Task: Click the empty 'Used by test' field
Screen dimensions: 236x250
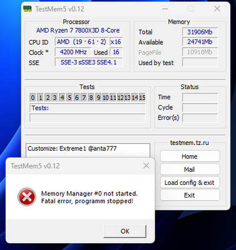Action: pyautogui.click(x=200, y=62)
